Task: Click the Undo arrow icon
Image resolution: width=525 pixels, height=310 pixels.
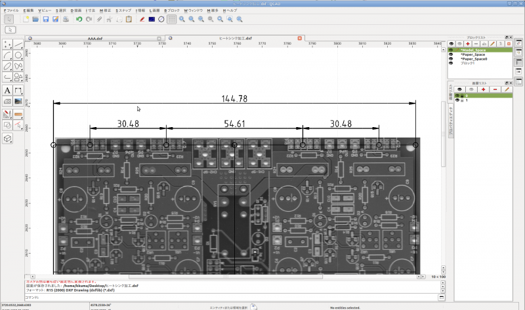Action: click(x=79, y=19)
